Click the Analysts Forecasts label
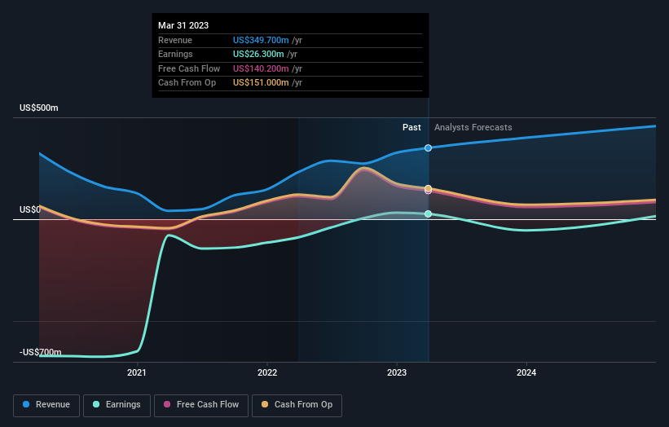 coord(473,127)
